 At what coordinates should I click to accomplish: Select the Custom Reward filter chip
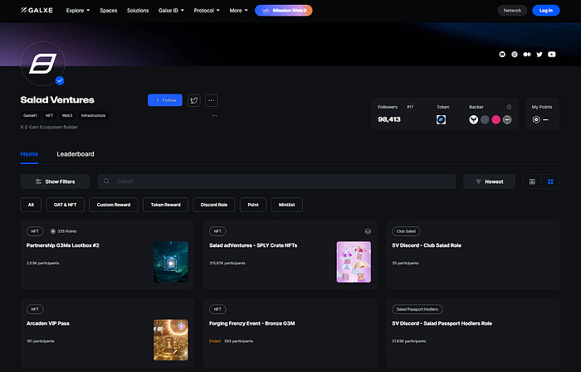tap(114, 205)
